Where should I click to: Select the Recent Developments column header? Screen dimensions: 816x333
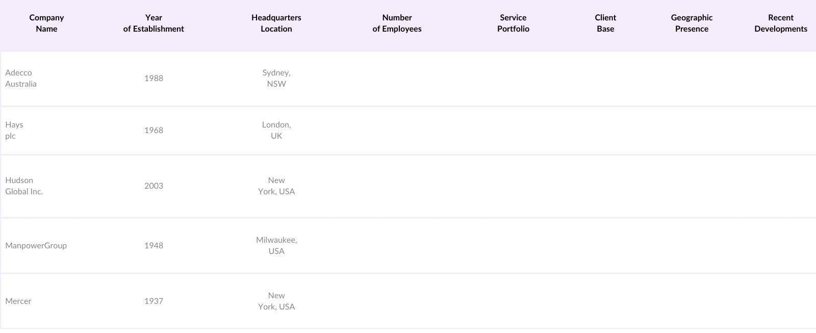[780, 23]
